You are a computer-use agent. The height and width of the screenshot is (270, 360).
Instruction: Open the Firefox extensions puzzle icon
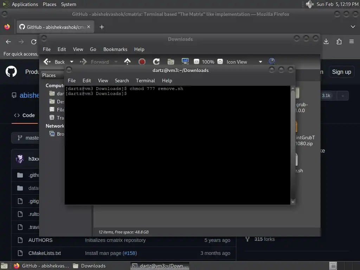(x=339, y=41)
